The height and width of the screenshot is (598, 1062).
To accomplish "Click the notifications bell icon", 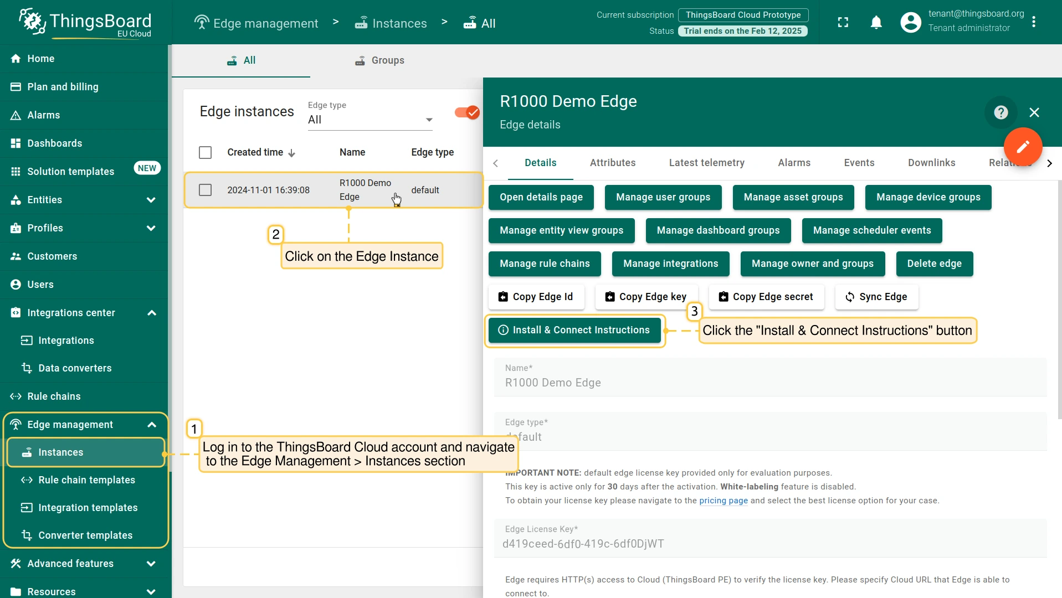I will coord(876,22).
